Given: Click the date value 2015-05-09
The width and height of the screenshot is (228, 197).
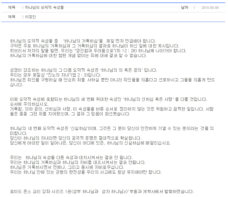Looking at the screenshot, I should tap(210, 8).
